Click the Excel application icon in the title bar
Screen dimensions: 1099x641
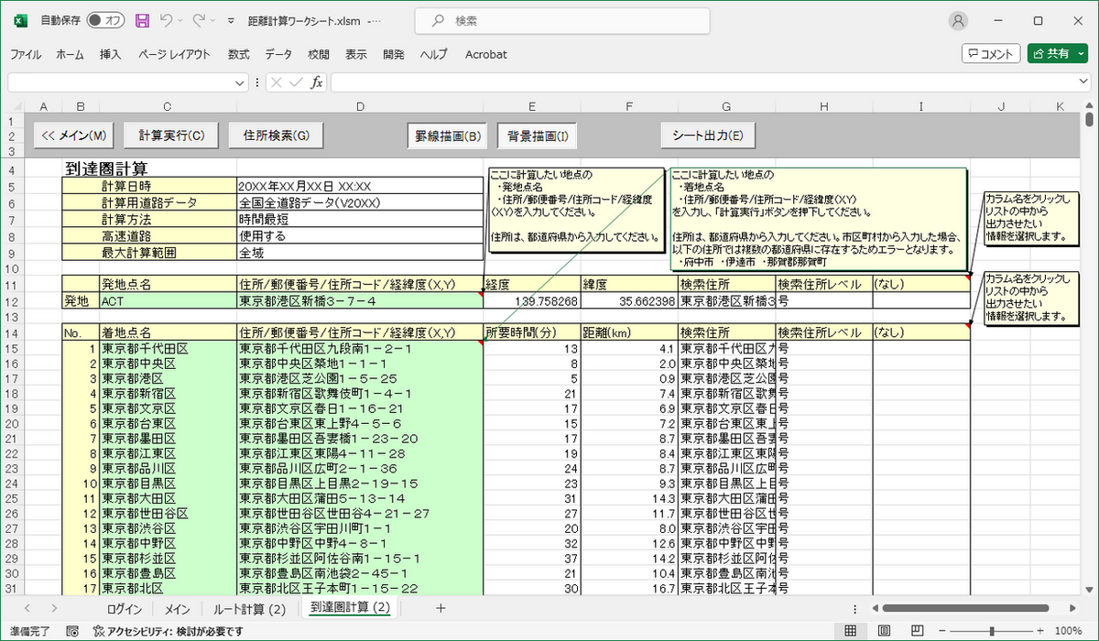[x=19, y=20]
